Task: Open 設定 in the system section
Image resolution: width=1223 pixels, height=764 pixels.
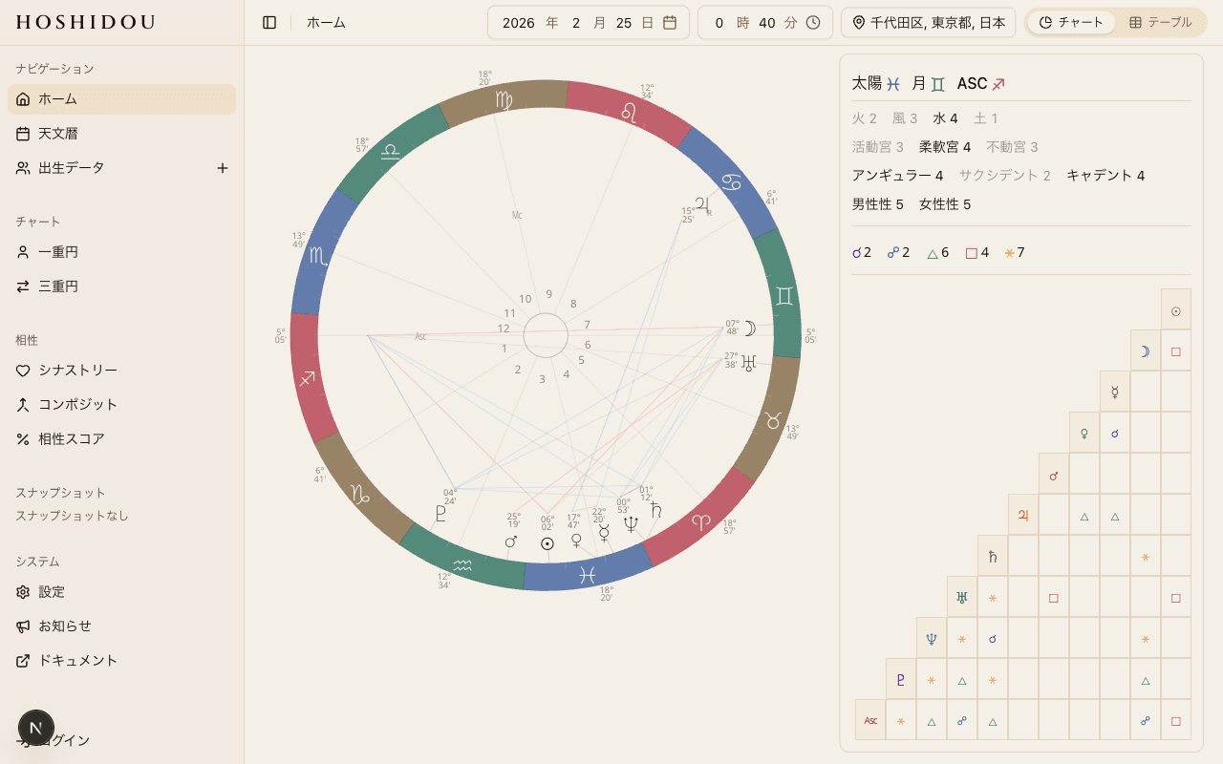Action: pyautogui.click(x=52, y=592)
